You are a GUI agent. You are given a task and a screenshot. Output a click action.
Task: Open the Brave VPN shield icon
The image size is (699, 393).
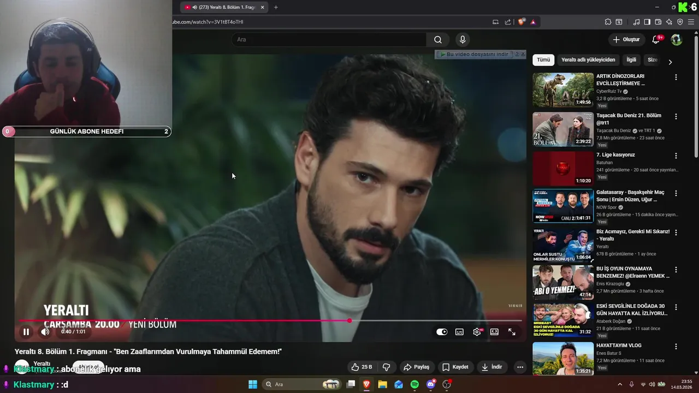680,22
